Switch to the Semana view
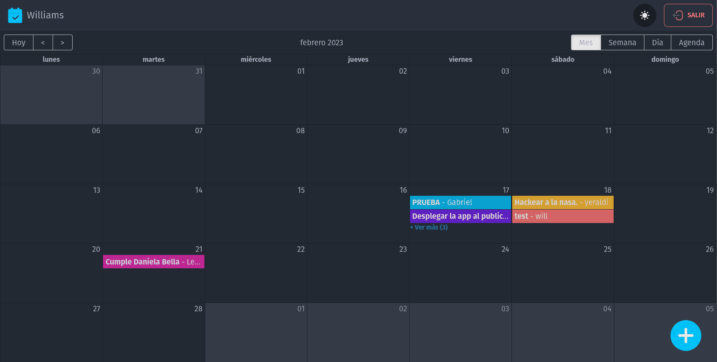717x362 pixels. coord(622,42)
